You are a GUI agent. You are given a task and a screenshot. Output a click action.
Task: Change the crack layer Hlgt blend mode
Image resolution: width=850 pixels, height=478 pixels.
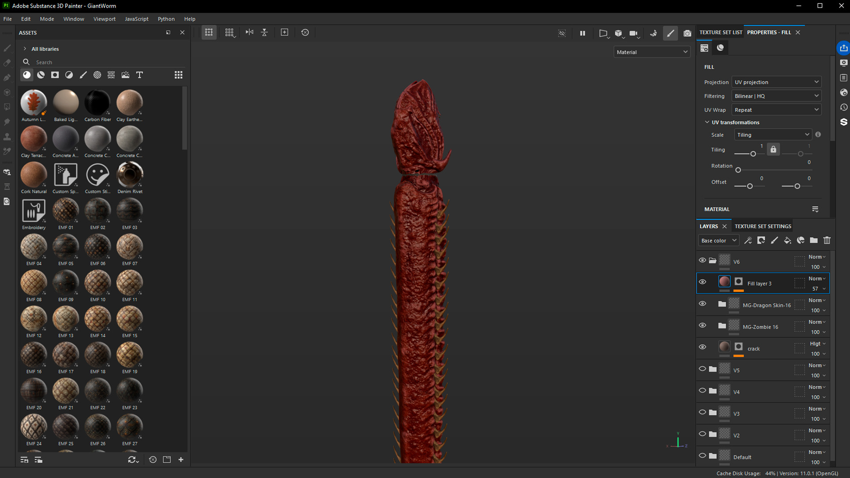click(x=818, y=343)
